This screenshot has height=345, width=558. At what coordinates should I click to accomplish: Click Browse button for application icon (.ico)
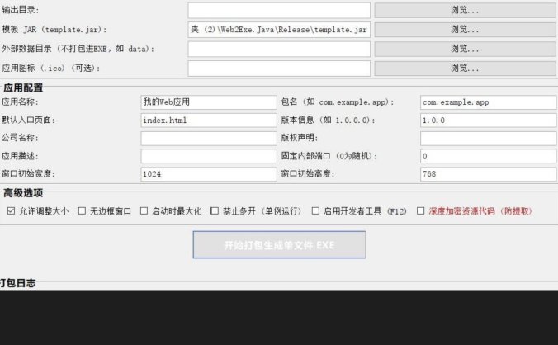coord(466,68)
